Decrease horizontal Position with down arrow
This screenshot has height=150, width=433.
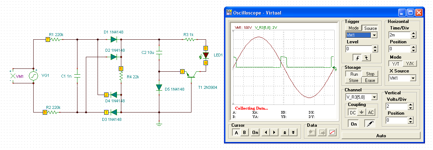[x=413, y=51]
